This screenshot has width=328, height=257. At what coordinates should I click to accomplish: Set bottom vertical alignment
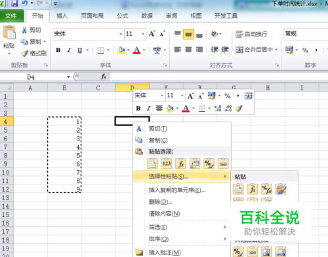click(199, 35)
